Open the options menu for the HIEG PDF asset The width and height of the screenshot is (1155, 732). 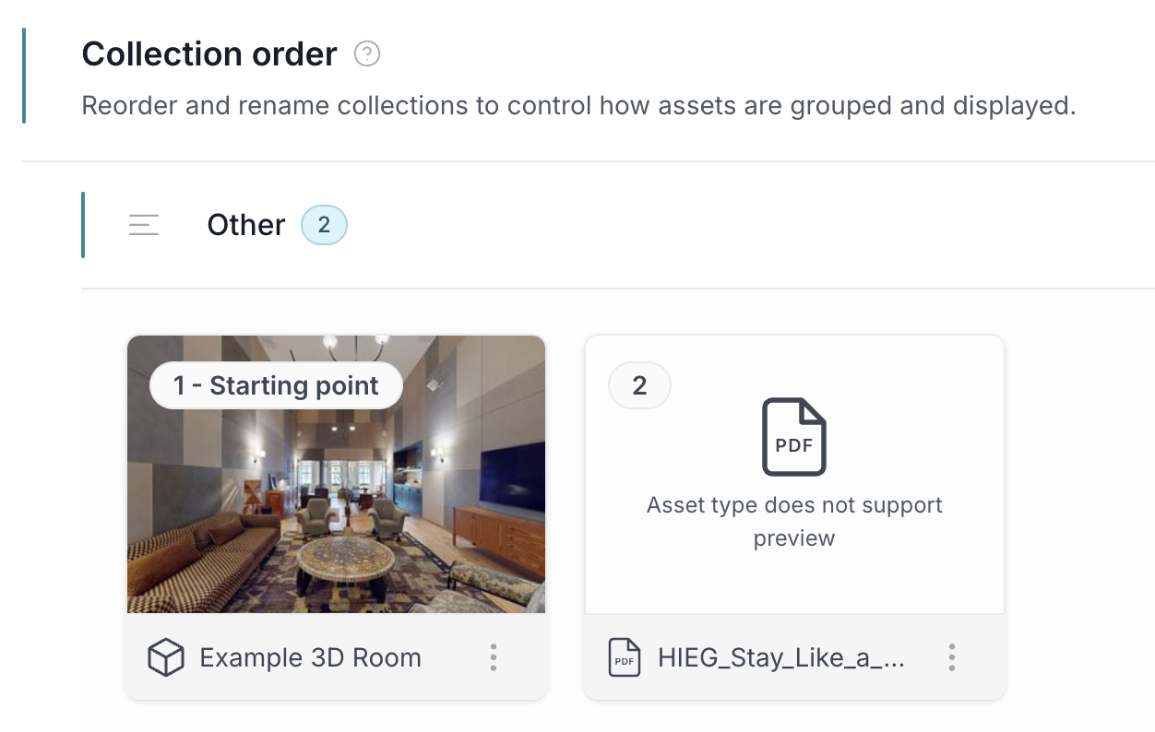point(951,657)
